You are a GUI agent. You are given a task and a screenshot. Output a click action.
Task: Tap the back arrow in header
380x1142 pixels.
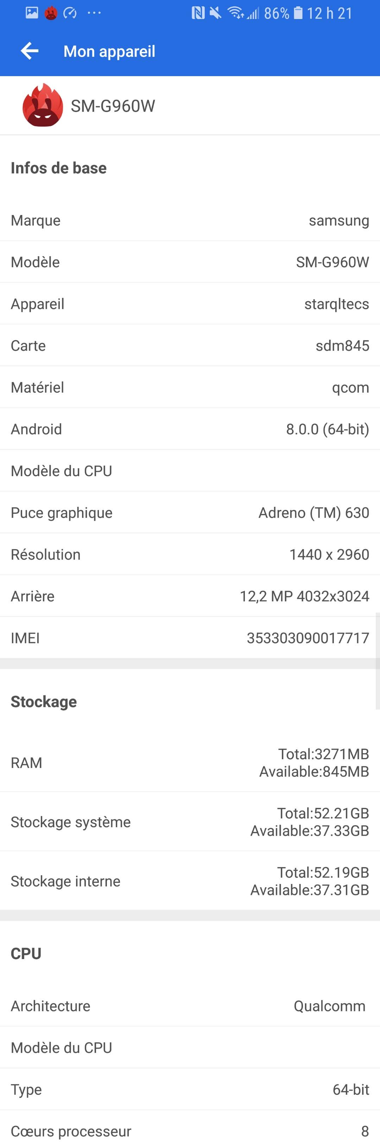click(x=30, y=51)
